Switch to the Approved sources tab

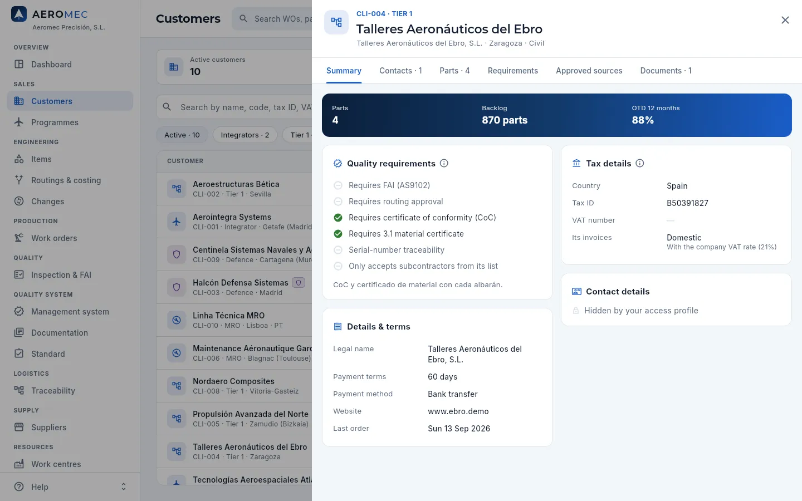click(589, 71)
